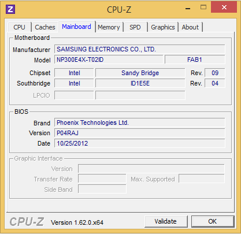241x234 pixels.
Task: Click BIOS Brand Phoenix Technologies Ltd.
Action: pyautogui.click(x=140, y=122)
